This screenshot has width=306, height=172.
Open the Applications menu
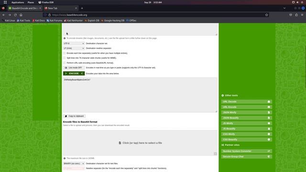point(18,2)
